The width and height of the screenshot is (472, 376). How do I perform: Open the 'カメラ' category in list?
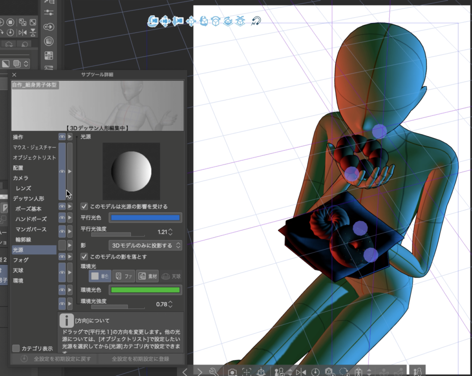coord(21,178)
